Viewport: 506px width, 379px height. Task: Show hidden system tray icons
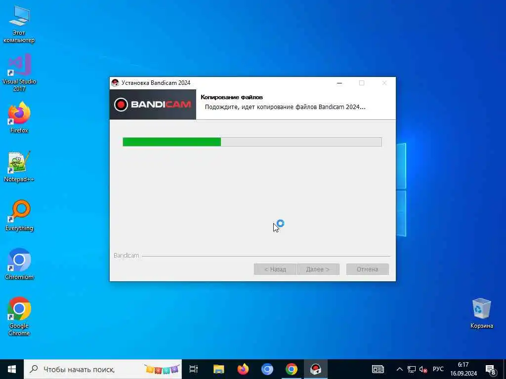[x=399, y=369]
